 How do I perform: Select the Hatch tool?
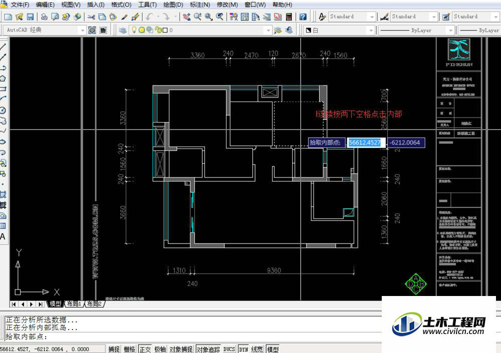[3, 194]
